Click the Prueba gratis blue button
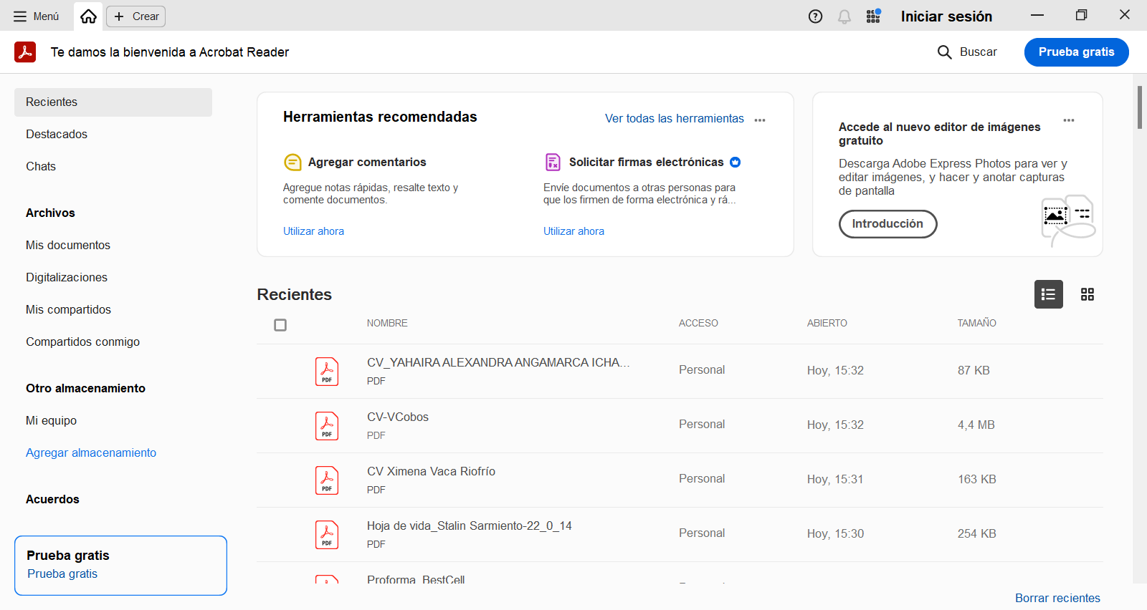Screen dimensions: 1147x610 pos(1076,52)
